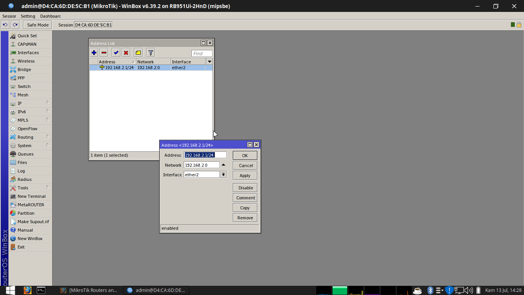Open Firefox from taskbar

point(27,290)
